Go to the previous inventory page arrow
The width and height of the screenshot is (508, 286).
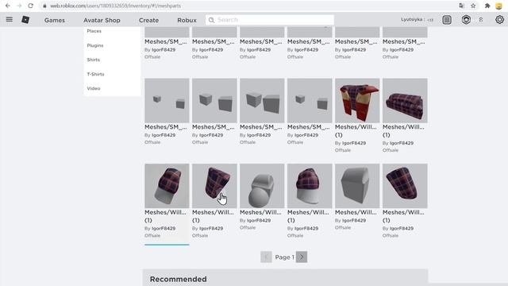[x=266, y=257]
